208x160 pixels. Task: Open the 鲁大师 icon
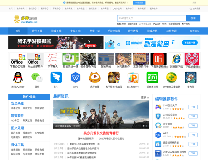191,77
